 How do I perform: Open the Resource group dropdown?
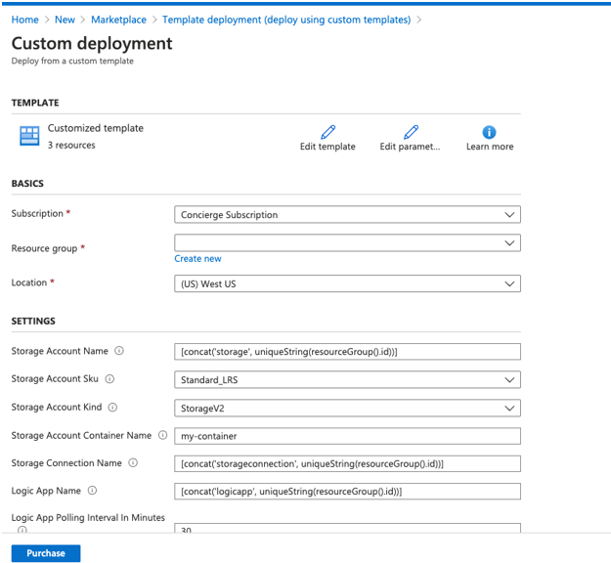tap(347, 242)
